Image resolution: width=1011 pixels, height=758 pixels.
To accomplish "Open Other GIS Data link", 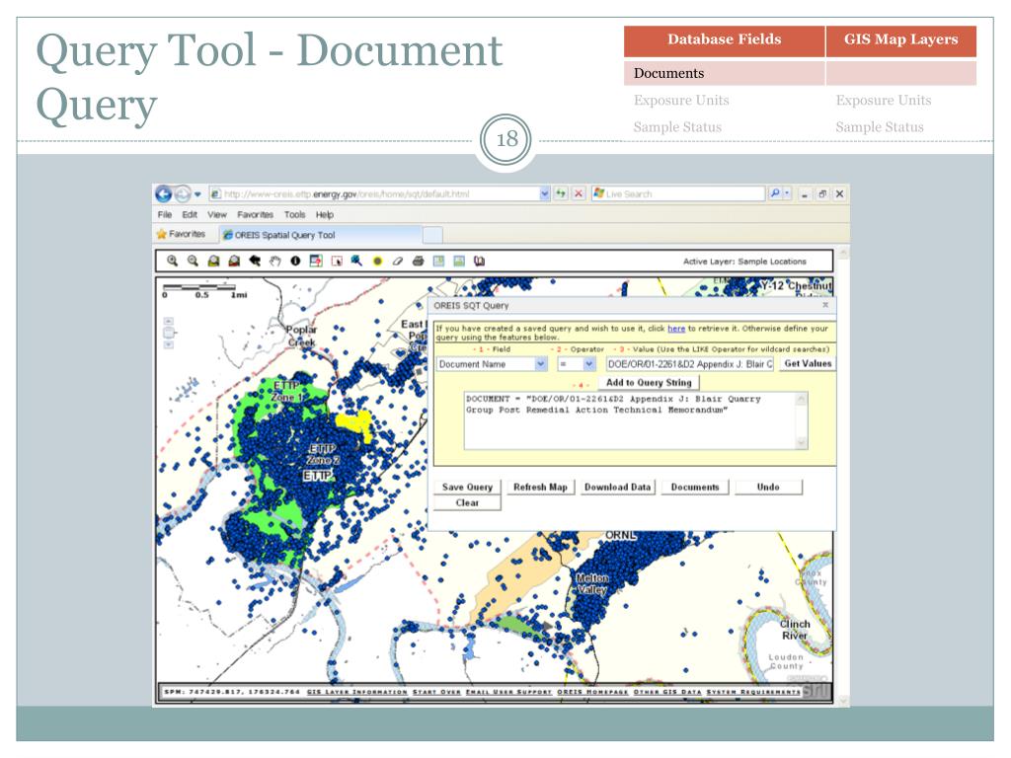I will click(666, 692).
